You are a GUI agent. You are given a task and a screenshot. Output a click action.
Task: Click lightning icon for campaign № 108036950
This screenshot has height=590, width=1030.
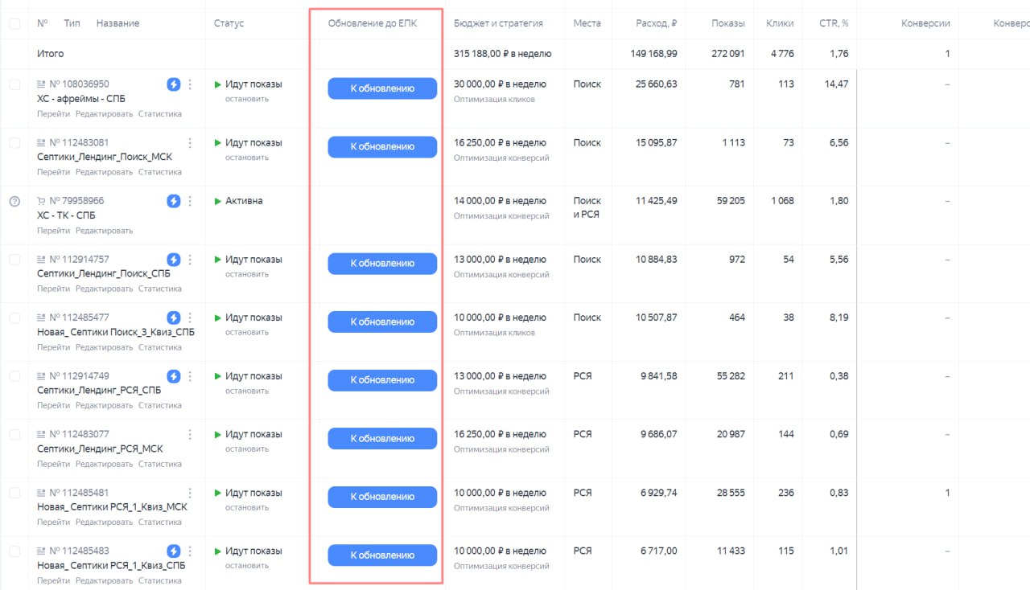click(x=173, y=84)
